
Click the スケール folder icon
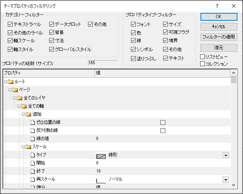click(28, 147)
